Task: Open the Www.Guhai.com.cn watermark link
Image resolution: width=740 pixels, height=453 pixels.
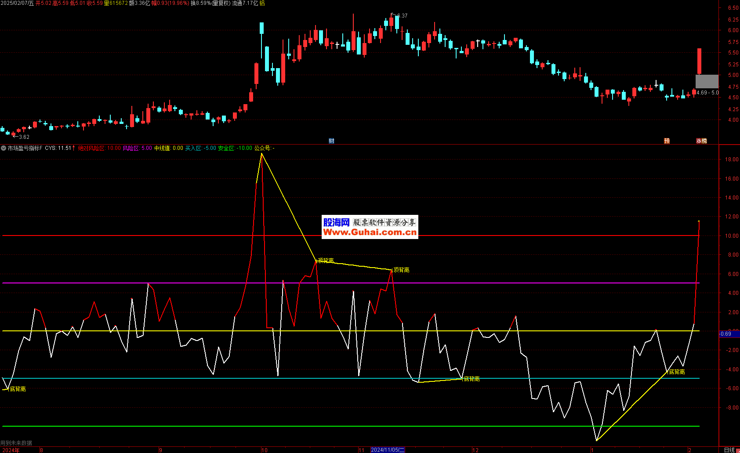Action: 370,232
